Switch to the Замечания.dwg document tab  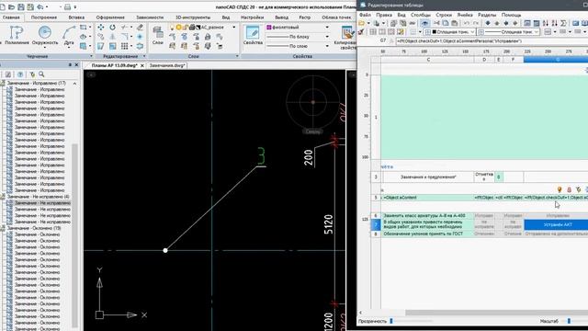pyautogui.click(x=167, y=65)
